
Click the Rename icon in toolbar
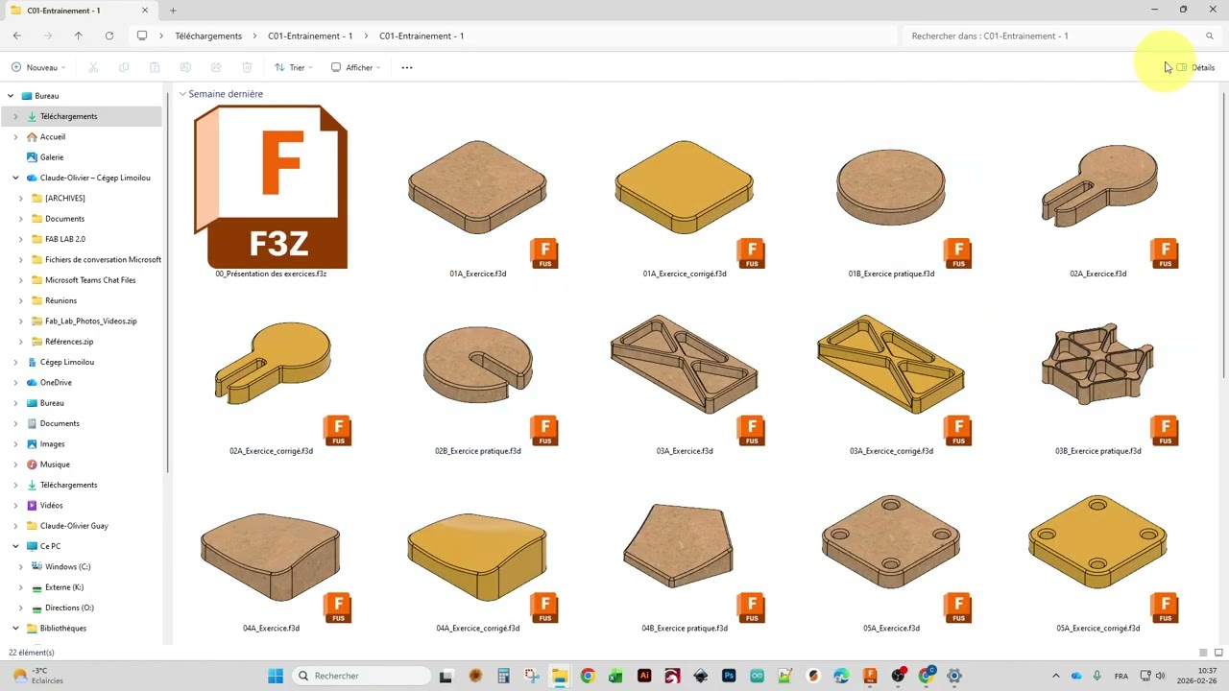tap(185, 67)
